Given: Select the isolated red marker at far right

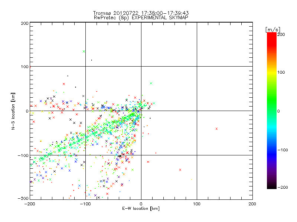Looking at the screenshot, I should (216, 128).
